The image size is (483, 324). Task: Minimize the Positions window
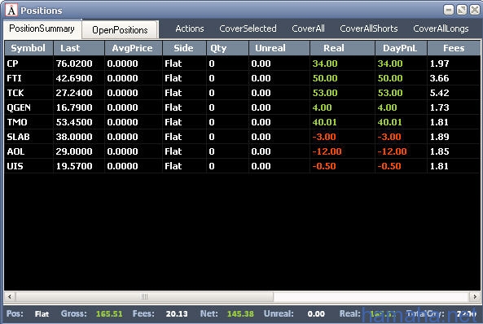pyautogui.click(x=449, y=10)
